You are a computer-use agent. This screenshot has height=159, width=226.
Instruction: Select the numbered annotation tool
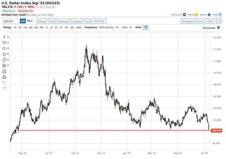coord(4,60)
